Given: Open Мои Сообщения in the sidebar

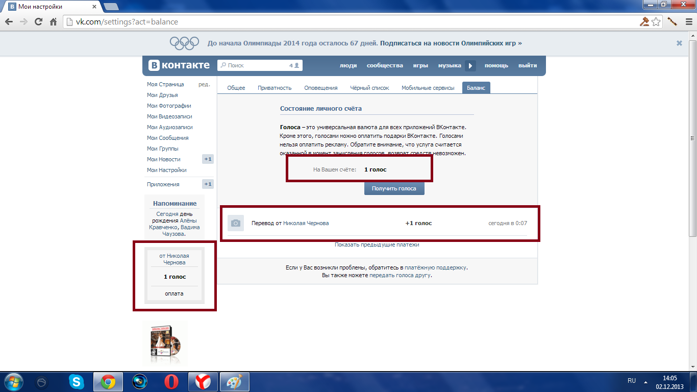Looking at the screenshot, I should [168, 138].
